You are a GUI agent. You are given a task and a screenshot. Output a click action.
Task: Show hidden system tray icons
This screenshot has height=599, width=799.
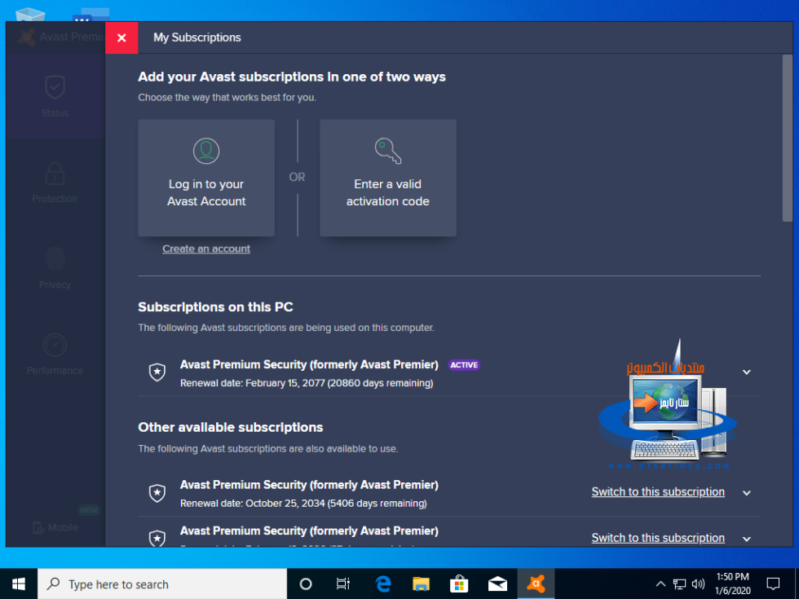[660, 584]
